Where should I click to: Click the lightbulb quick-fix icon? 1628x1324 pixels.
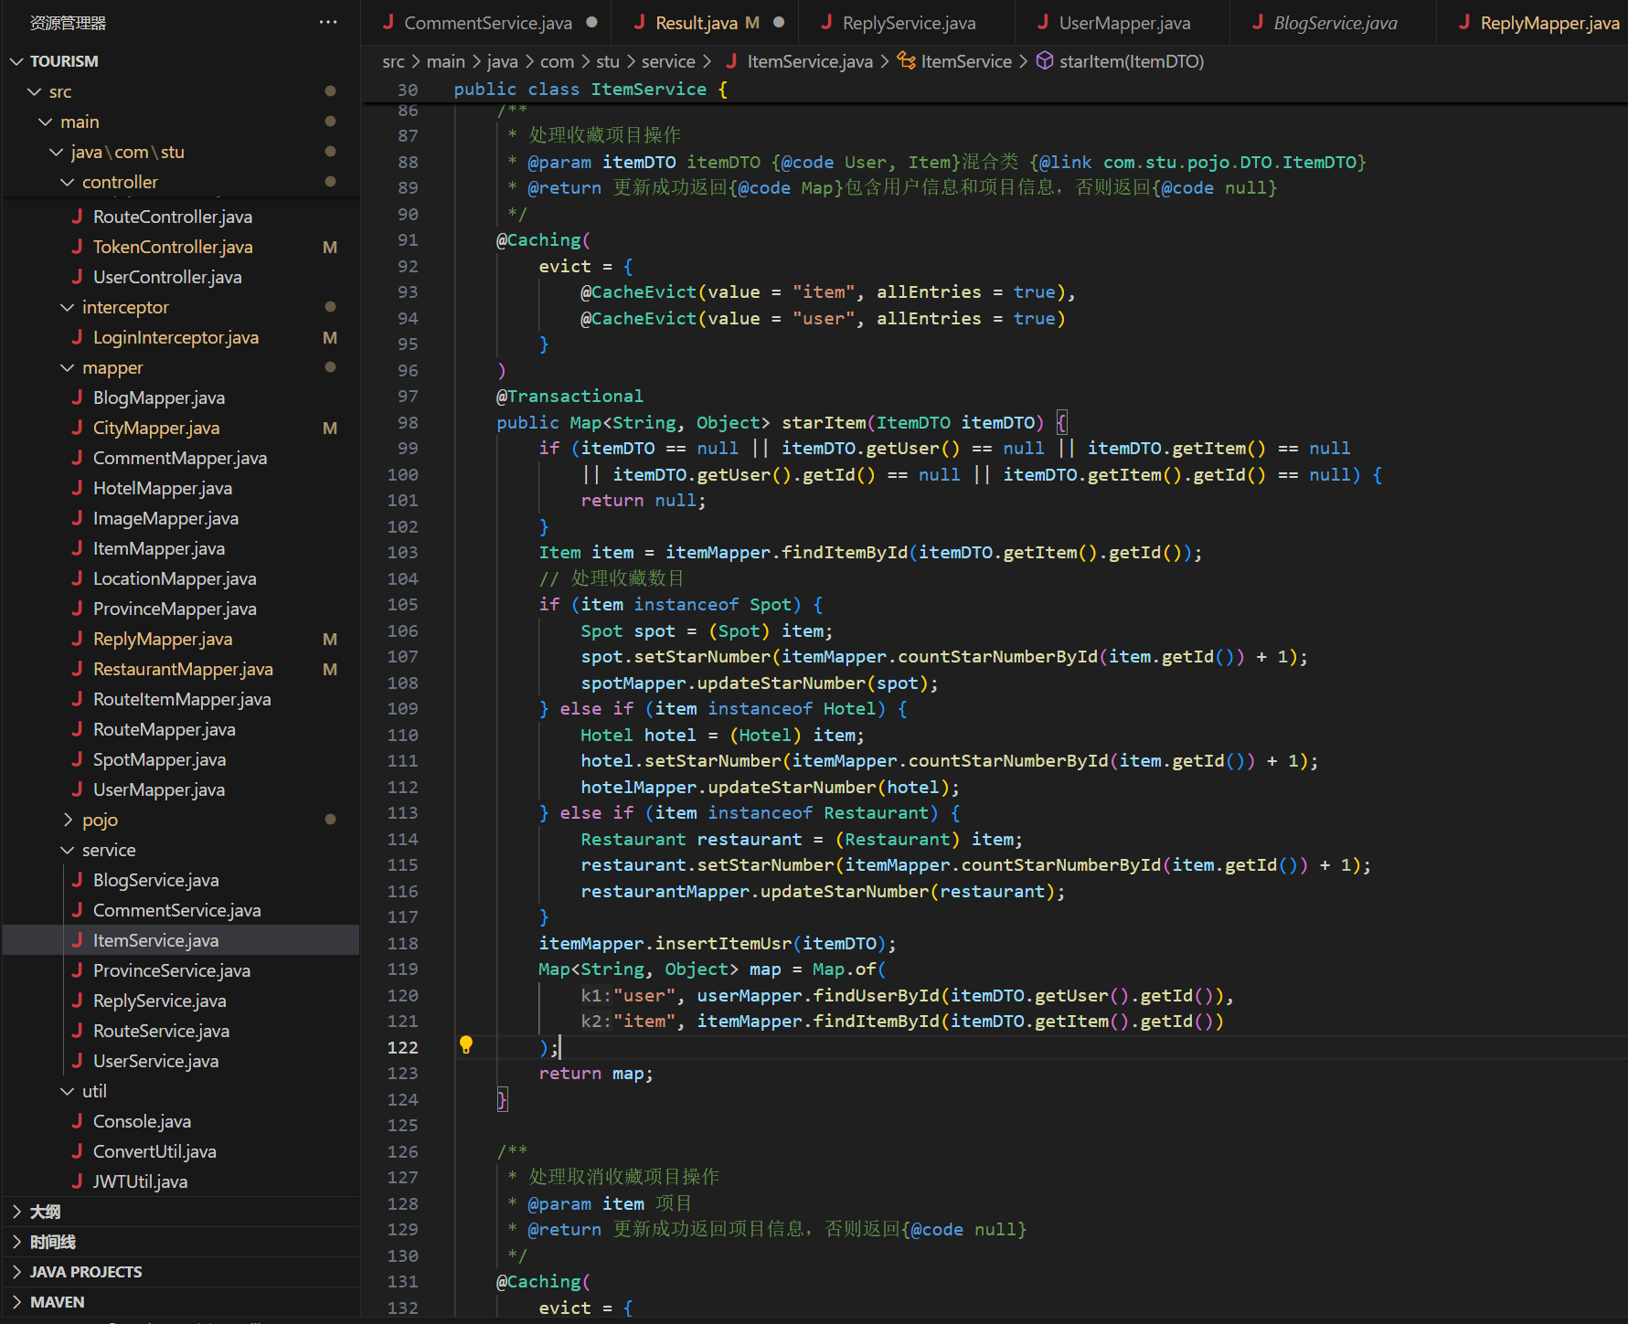[x=466, y=1044]
